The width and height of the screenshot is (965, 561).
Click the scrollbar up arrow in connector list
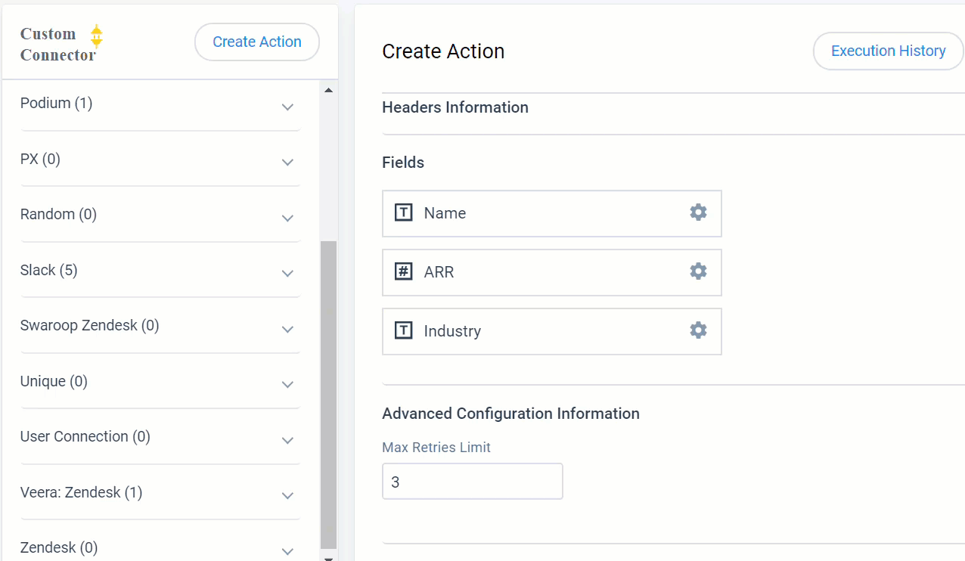(x=328, y=91)
